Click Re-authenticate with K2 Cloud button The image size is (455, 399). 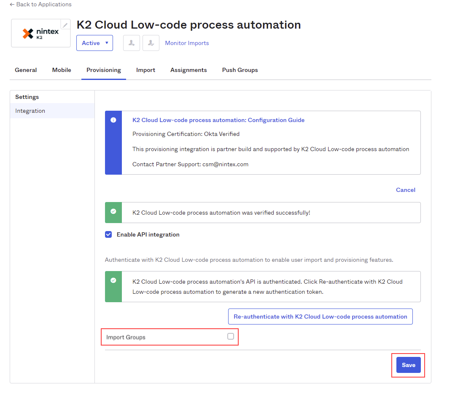320,317
